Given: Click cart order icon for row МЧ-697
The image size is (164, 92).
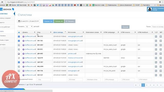Looking at the screenshot, I should pos(161,45).
